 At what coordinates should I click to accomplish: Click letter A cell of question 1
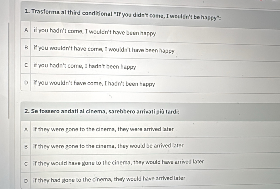point(26,30)
